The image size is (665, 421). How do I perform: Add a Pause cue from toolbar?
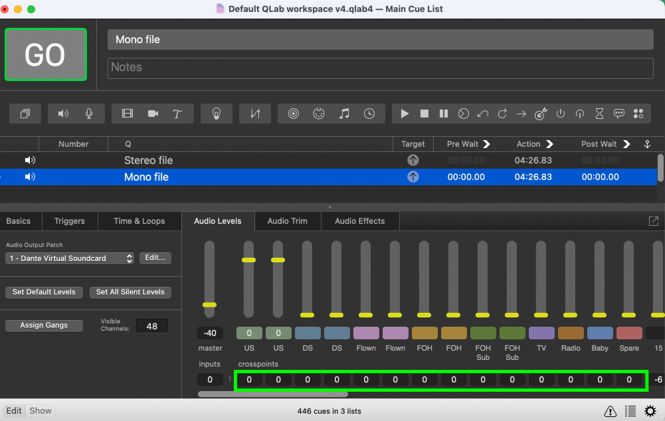(444, 114)
